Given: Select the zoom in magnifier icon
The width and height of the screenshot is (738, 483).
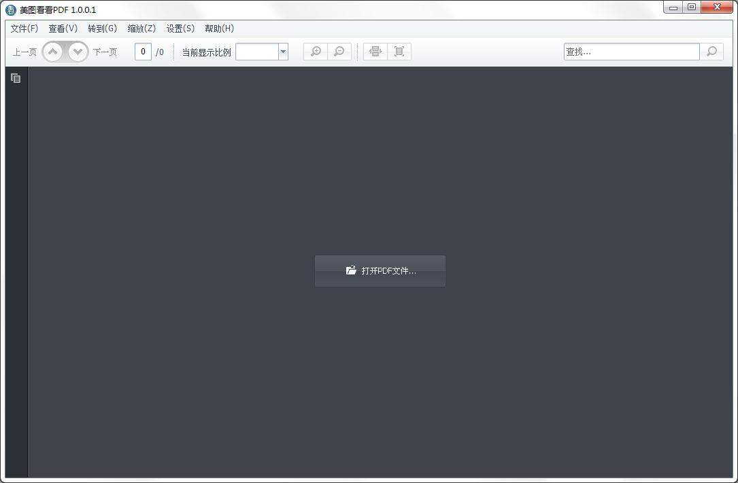Looking at the screenshot, I should click(315, 51).
